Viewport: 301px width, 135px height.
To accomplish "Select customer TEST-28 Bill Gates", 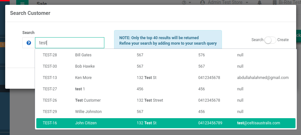I will (166, 55).
